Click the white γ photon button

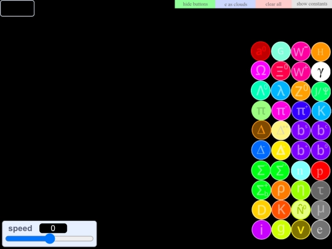(321, 71)
